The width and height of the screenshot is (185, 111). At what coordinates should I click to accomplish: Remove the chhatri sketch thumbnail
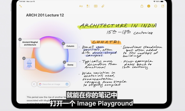click(x=24, y=58)
